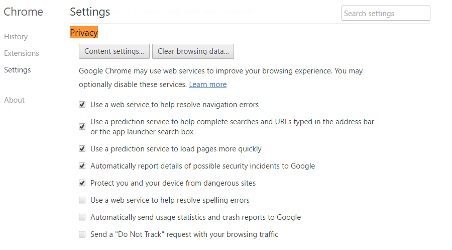This screenshot has height=250, width=452.
Task: Uncheck protection from dangerous sites
Action: (82, 183)
